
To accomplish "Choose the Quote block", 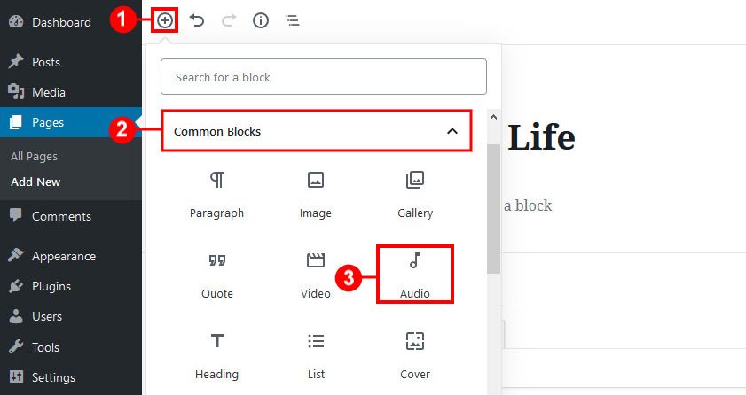I will (217, 275).
